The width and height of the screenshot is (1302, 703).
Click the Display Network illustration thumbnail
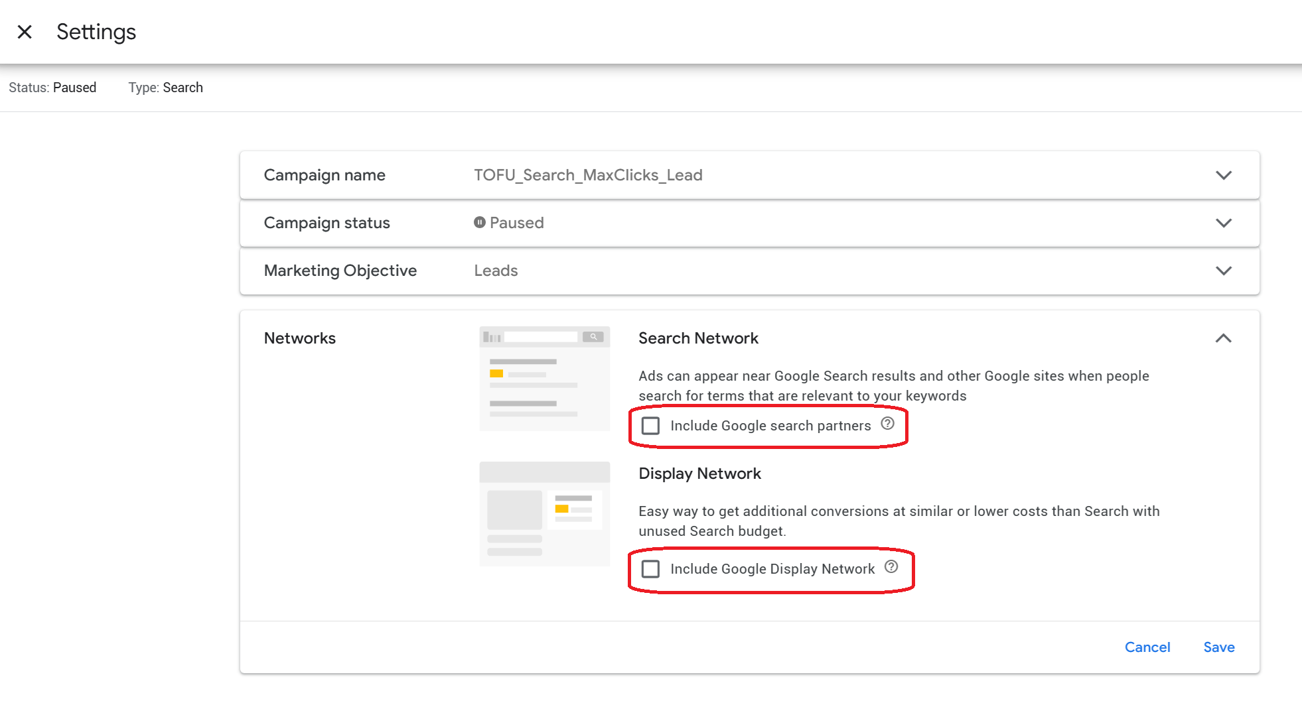545,514
